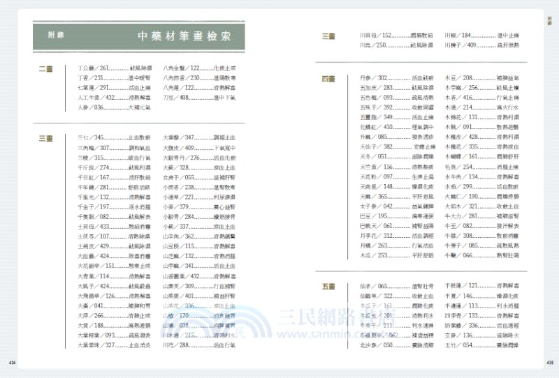Click the 附錄 label in the title banner

(x=56, y=35)
